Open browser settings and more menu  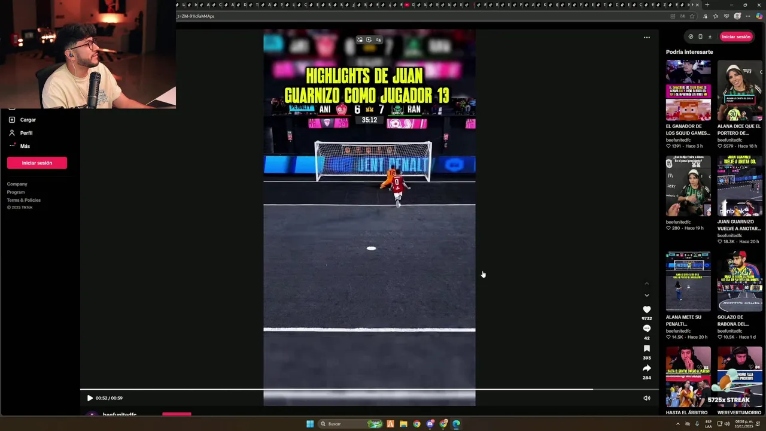[749, 16]
